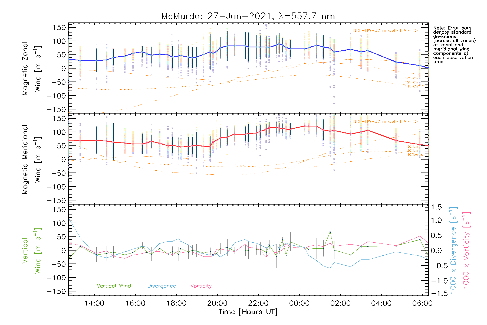This screenshot has width=487, height=325.
Task: Click the blue Divergence legend label
Action: click(x=162, y=286)
